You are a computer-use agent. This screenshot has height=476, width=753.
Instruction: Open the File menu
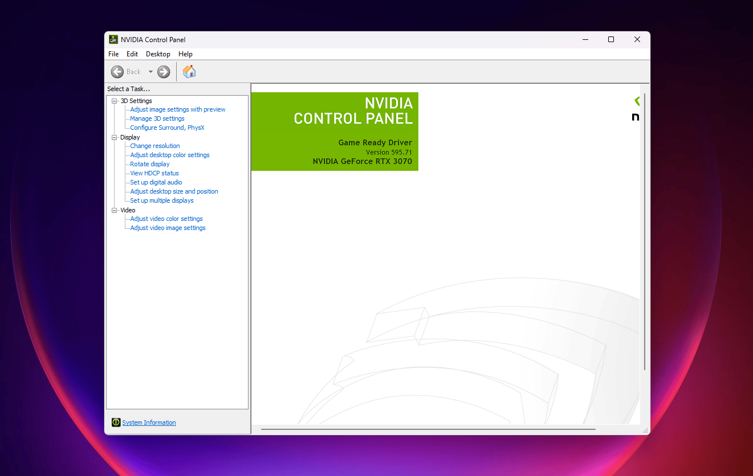(x=113, y=54)
